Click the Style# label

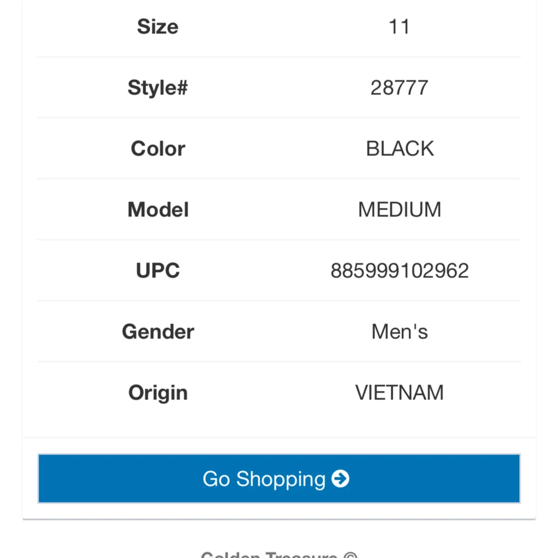pos(158,87)
